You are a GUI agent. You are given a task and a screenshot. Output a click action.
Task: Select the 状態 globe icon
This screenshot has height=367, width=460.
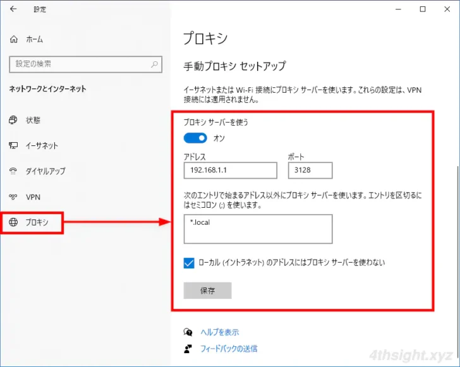(x=13, y=120)
